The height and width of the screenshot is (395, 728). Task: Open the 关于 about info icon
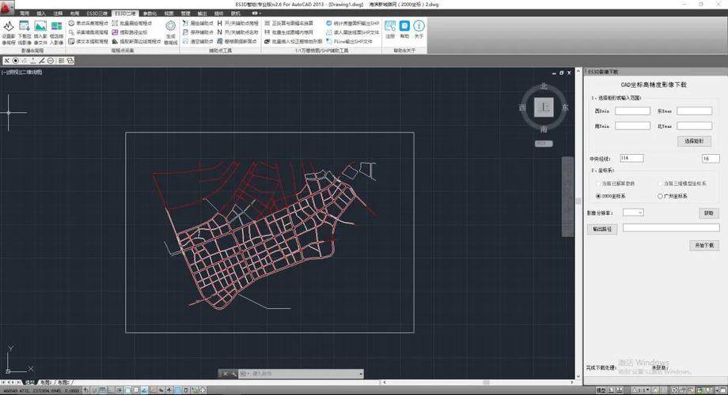419,29
